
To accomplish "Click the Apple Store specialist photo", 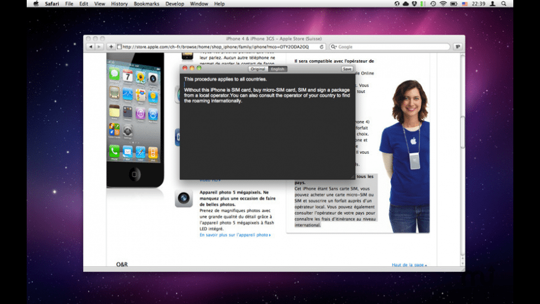I will tap(405, 156).
